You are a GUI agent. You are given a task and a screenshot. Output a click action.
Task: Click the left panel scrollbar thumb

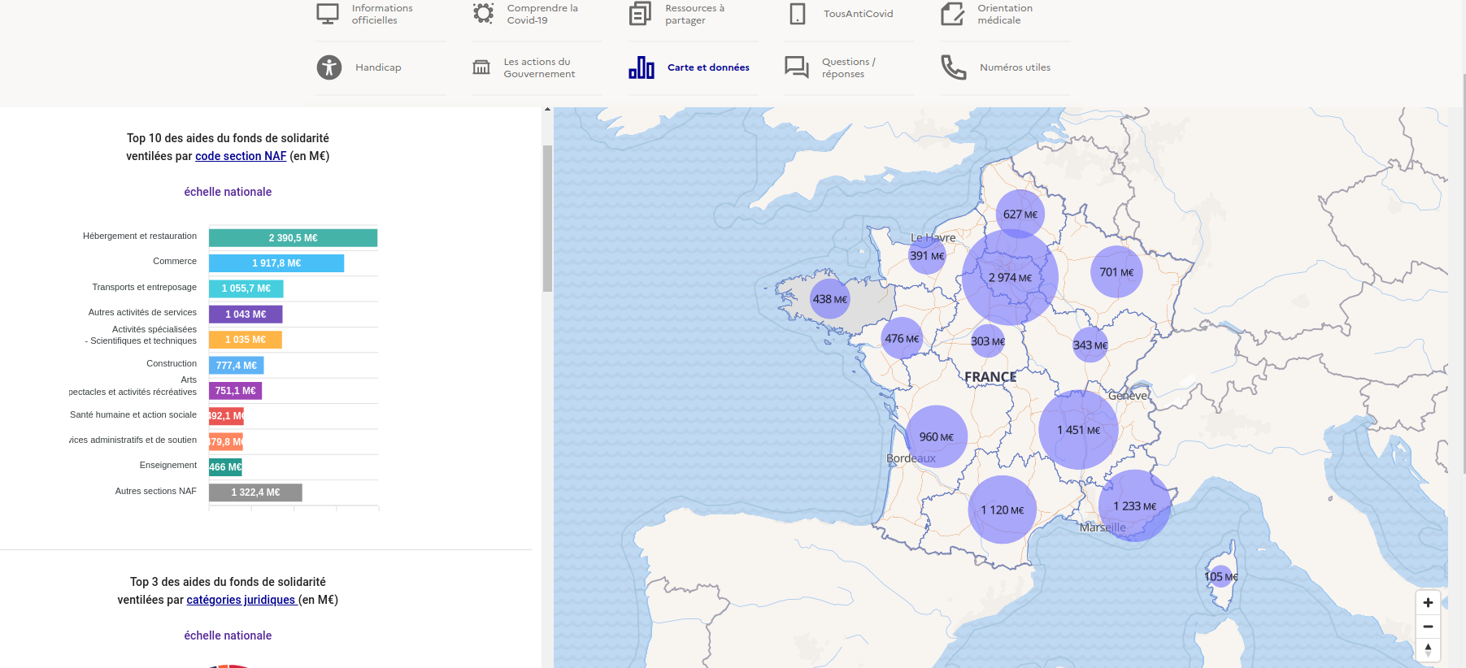(547, 219)
